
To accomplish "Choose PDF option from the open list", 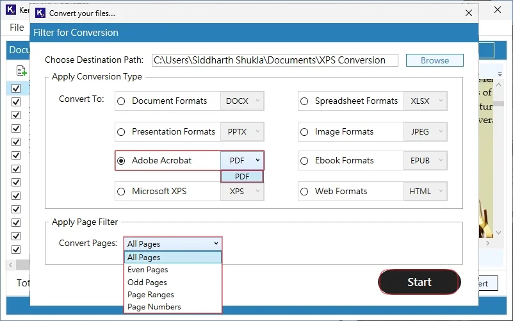I will click(242, 177).
